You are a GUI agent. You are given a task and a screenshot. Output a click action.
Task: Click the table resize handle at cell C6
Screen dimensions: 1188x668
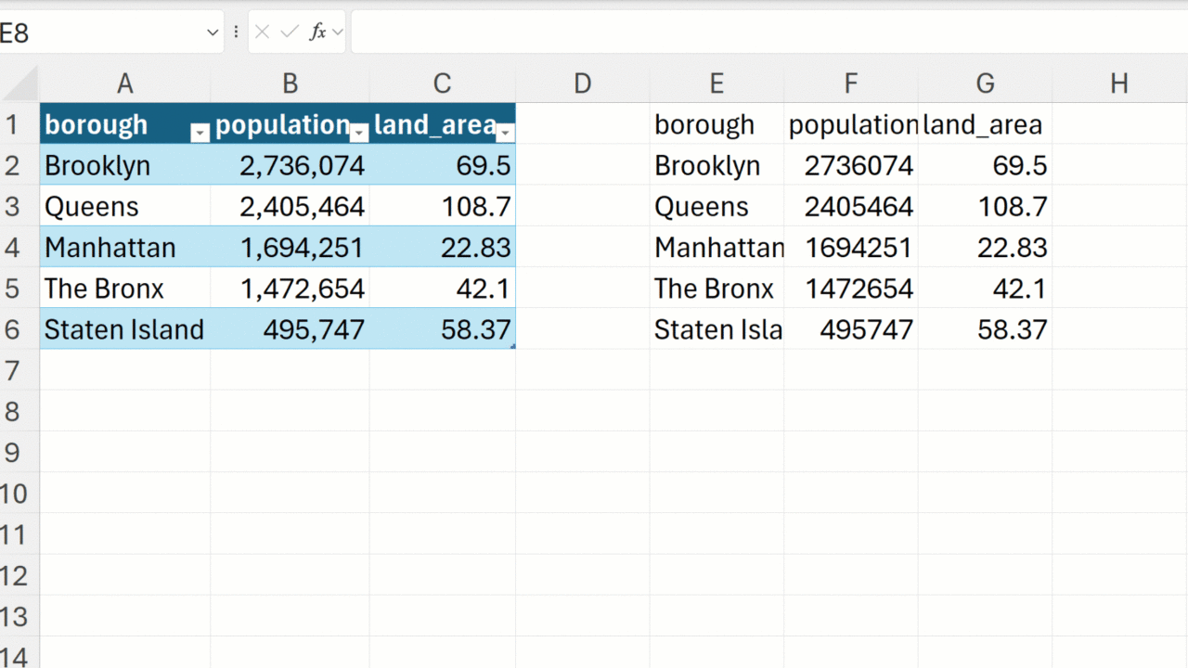tap(512, 345)
